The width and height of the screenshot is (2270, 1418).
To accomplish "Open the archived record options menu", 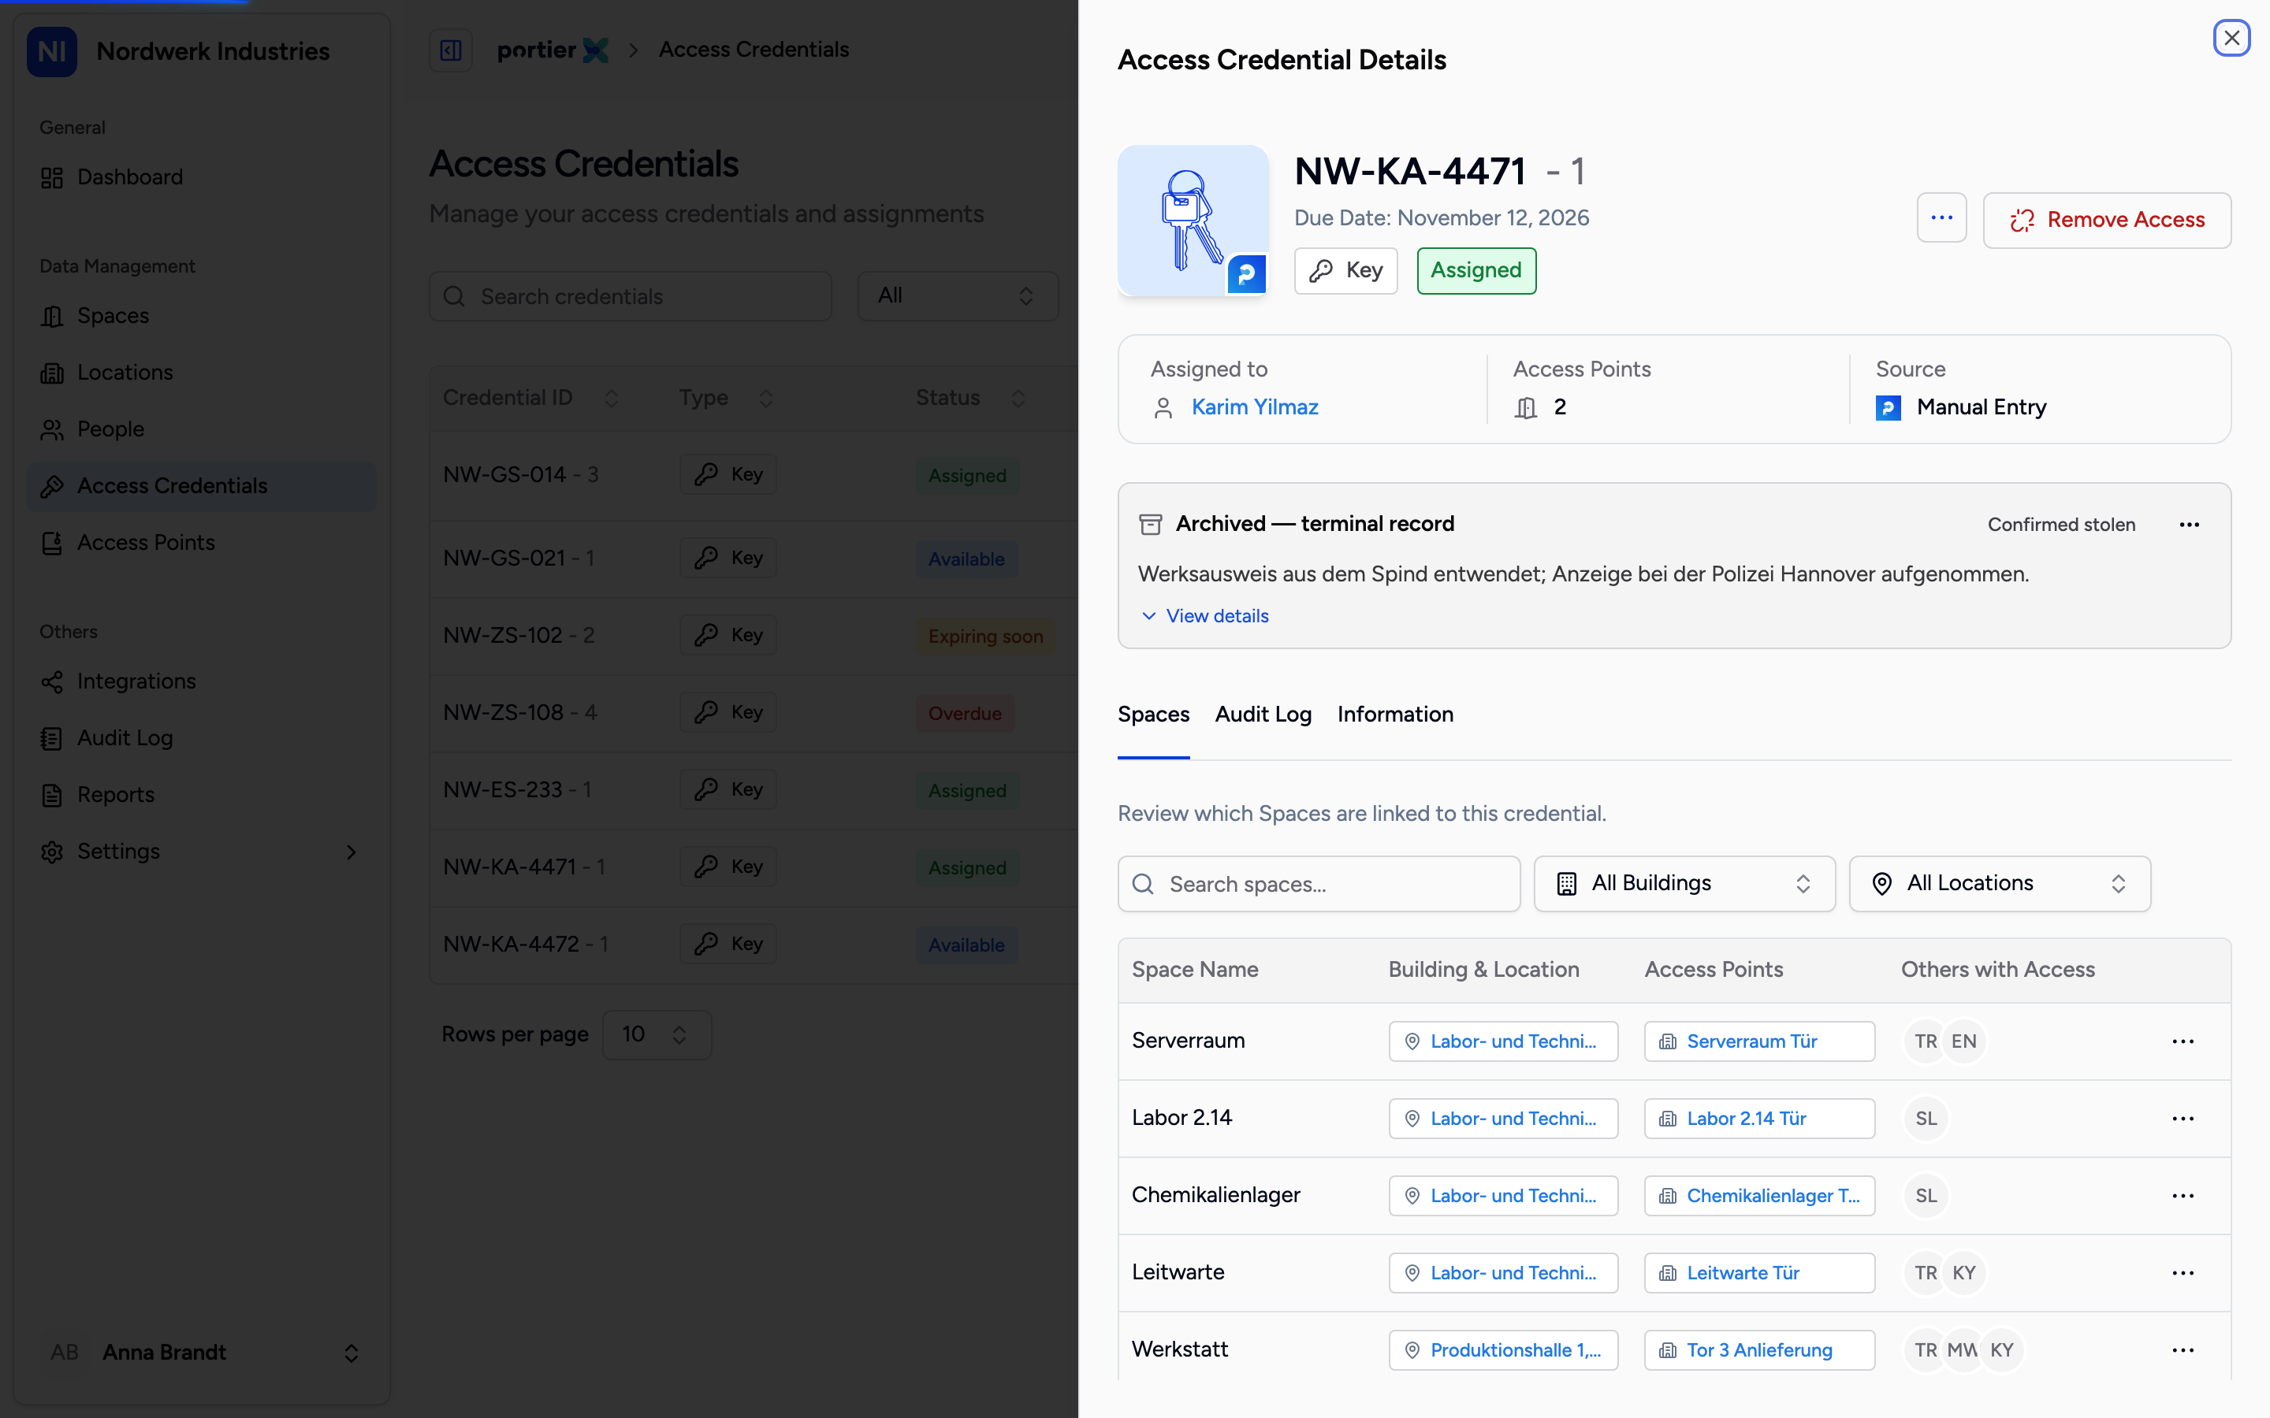I will 2190,524.
